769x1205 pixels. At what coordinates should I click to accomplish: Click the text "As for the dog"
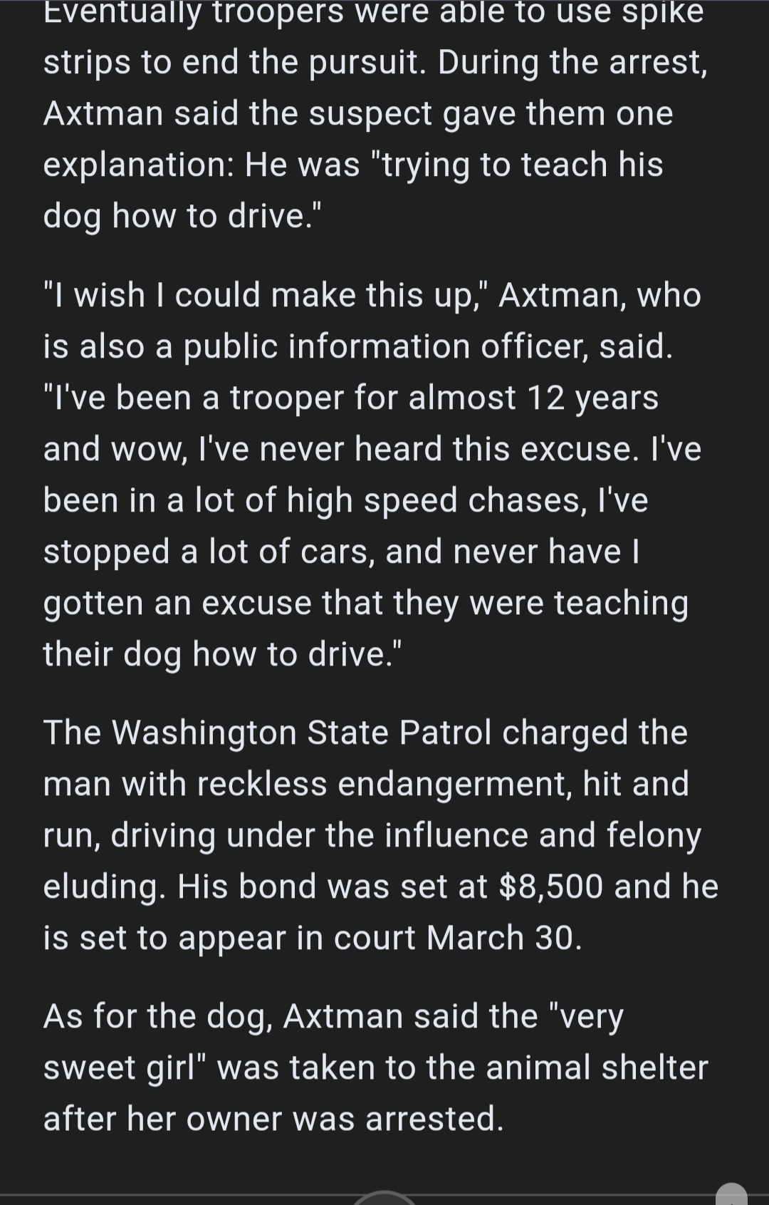click(x=157, y=1016)
